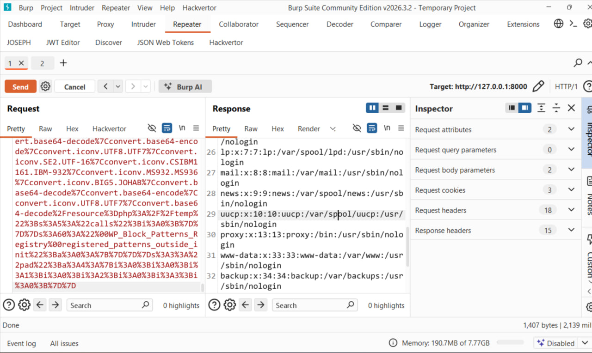This screenshot has width=592, height=353.
Task: Click the memory info icon in the status bar
Action: coord(393,343)
